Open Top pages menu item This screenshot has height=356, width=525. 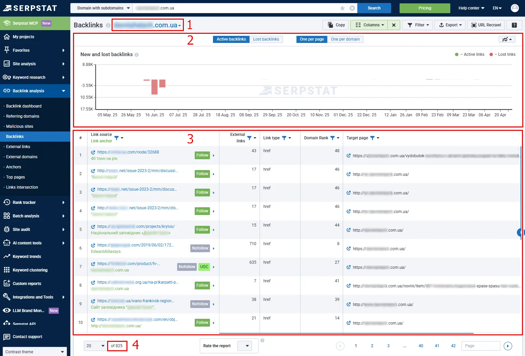[x=16, y=177]
